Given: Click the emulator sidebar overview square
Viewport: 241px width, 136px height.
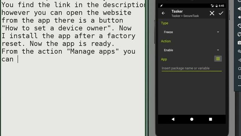Looking at the screenshot, I should tap(239, 77).
